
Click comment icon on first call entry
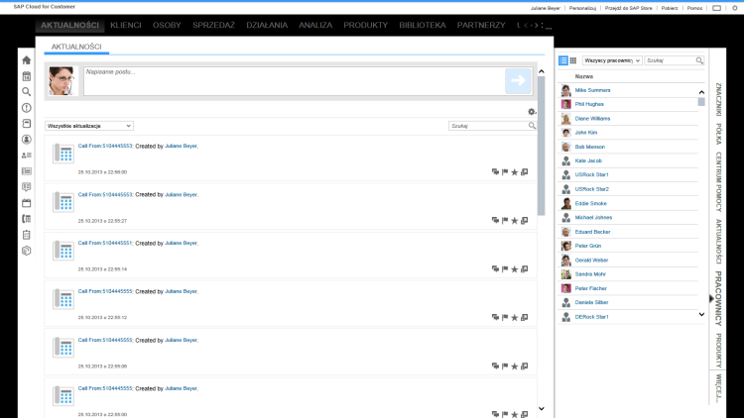pos(495,172)
